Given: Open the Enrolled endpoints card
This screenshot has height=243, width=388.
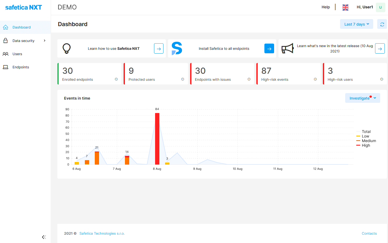Looking at the screenshot, I should click(89, 74).
